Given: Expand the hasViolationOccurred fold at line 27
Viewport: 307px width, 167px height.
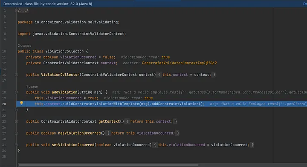Looking at the screenshot, I should click(16, 133).
